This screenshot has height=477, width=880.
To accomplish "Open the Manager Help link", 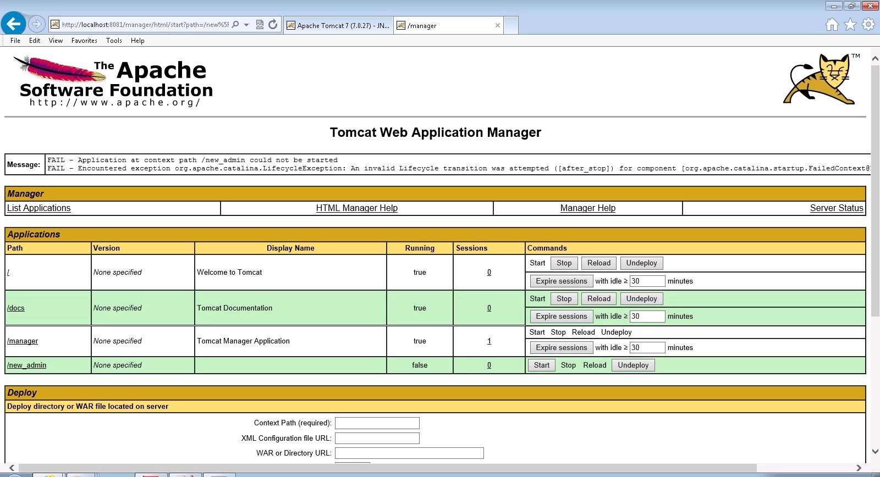I will [x=588, y=208].
